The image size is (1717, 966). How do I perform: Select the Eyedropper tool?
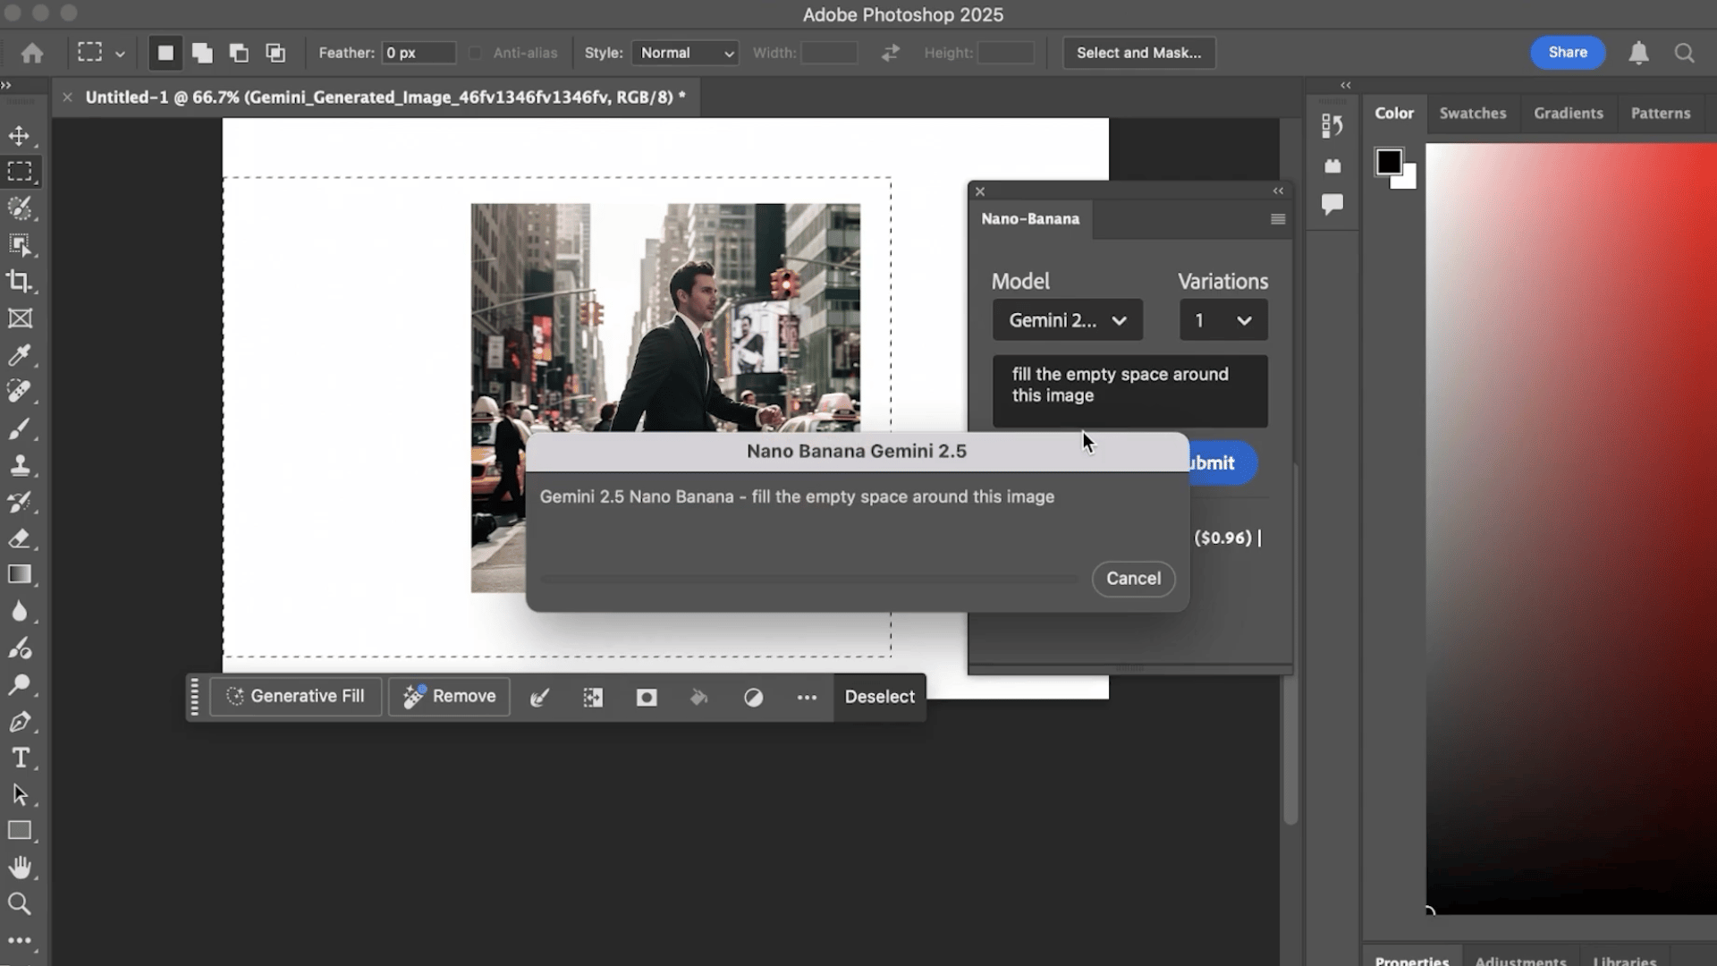(x=20, y=354)
